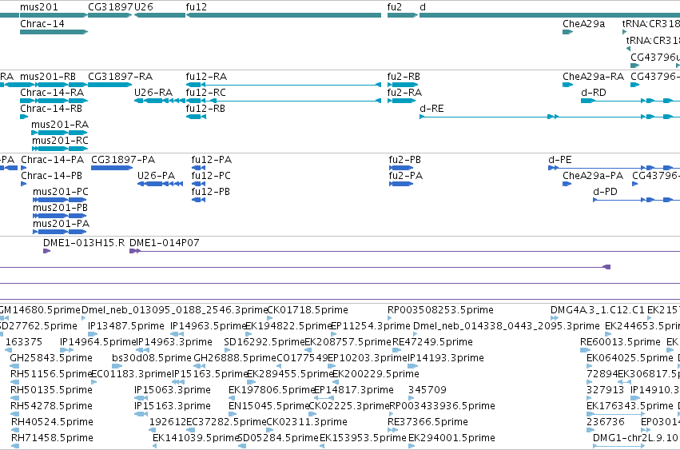Select the mus201-PB protein label
Viewport: 680px width, 450px height.
pos(60,208)
